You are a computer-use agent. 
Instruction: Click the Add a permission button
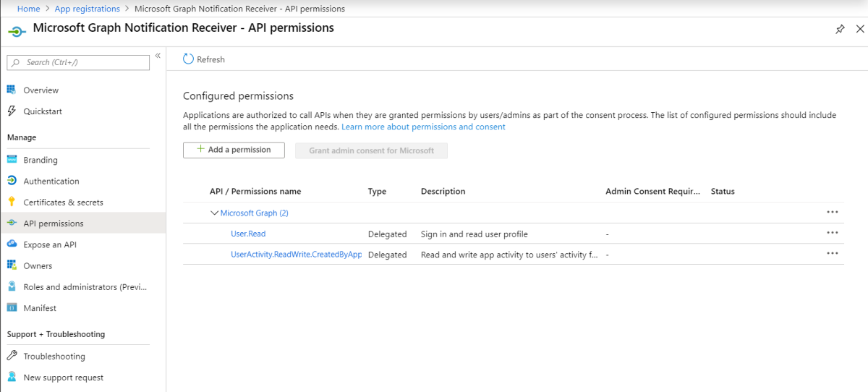pyautogui.click(x=234, y=150)
